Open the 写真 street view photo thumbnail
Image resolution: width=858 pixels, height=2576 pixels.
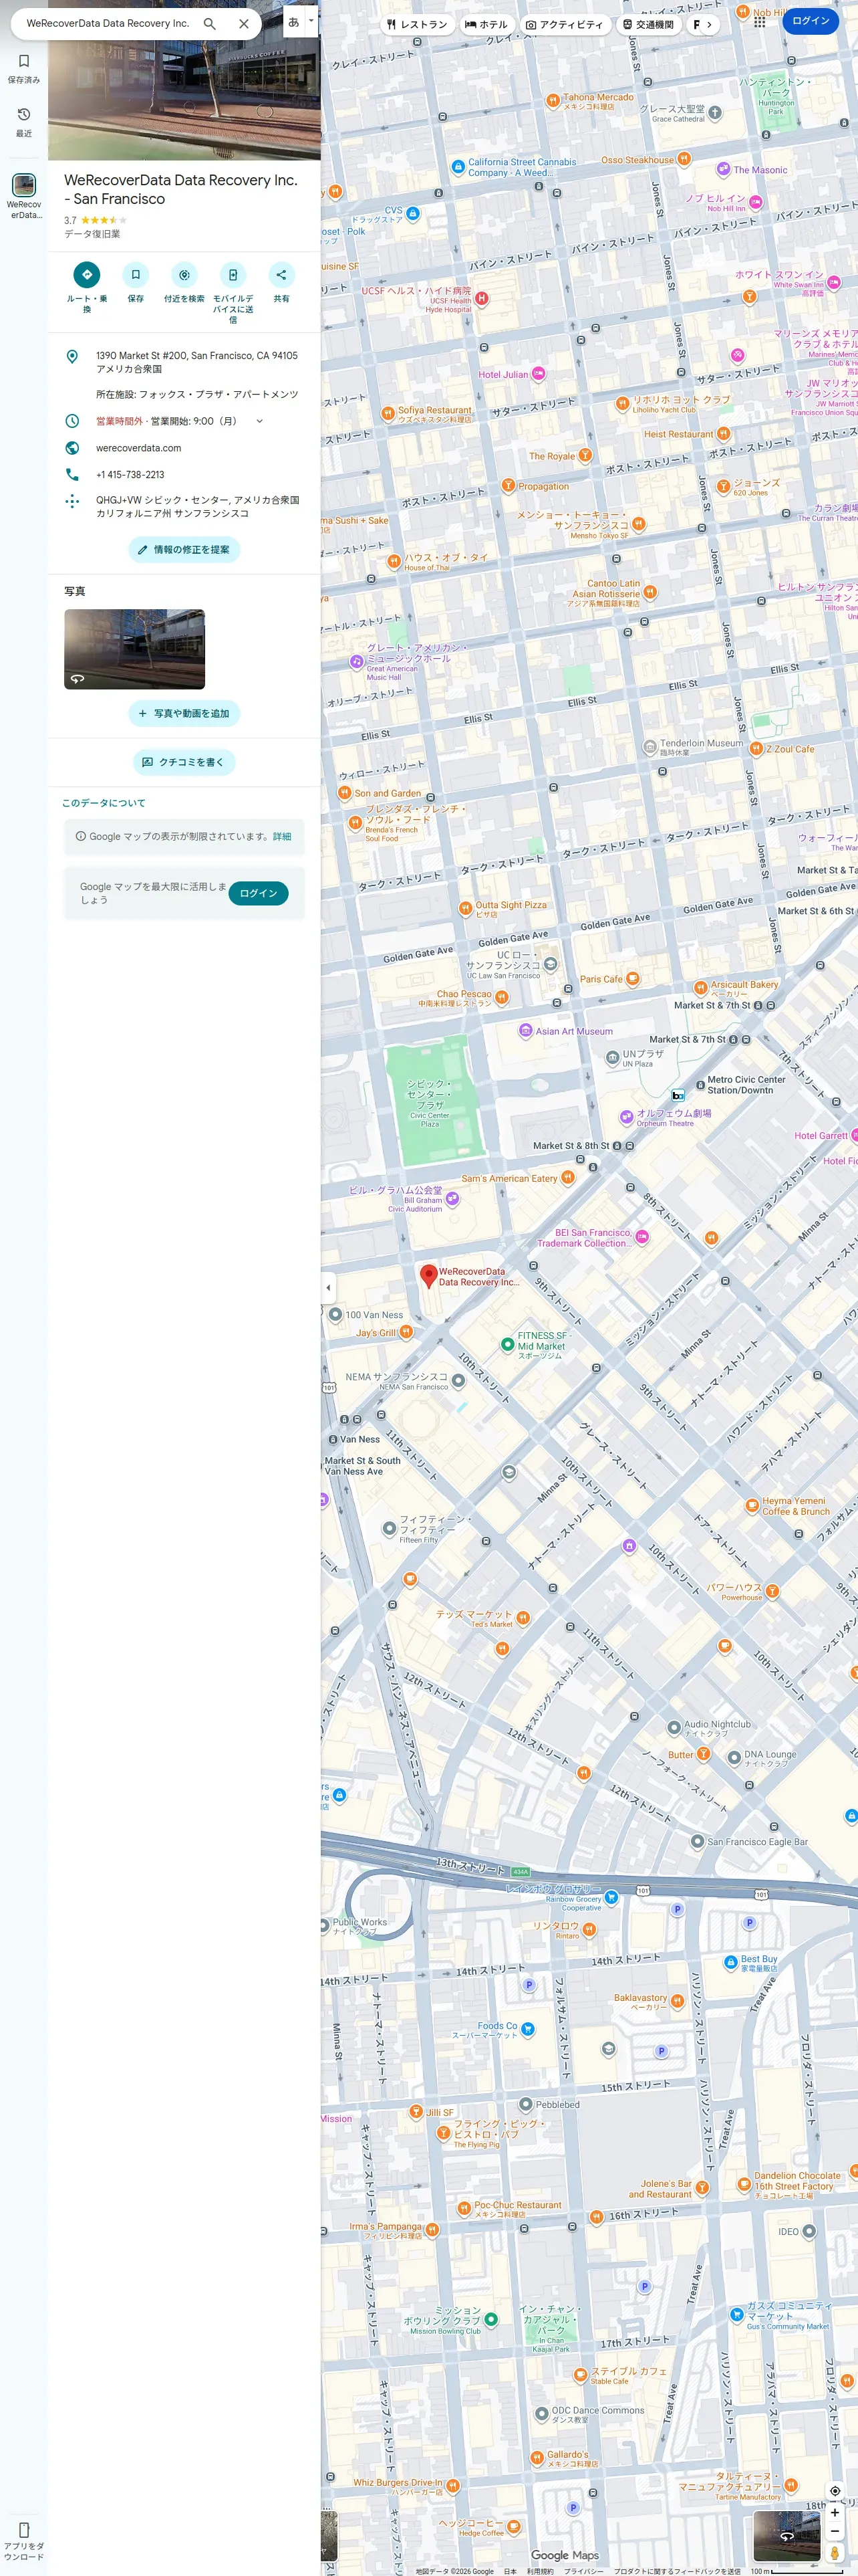coord(134,649)
